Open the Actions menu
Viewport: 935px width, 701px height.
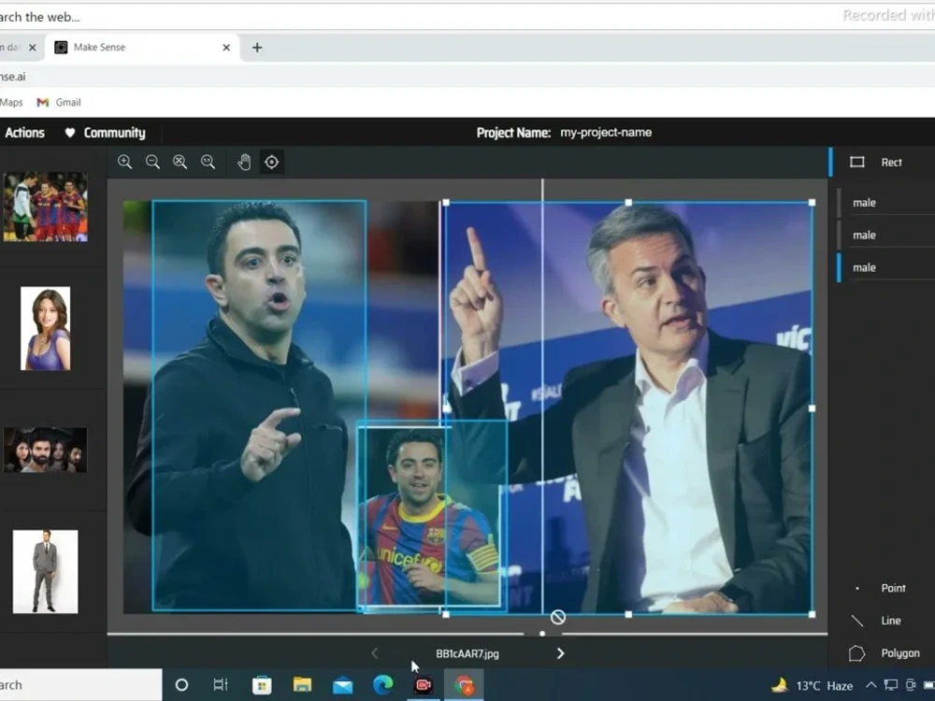(x=24, y=132)
